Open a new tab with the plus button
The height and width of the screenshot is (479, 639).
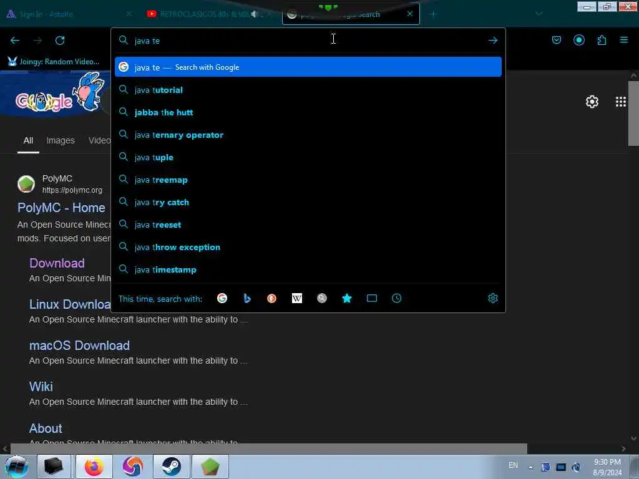tap(433, 14)
